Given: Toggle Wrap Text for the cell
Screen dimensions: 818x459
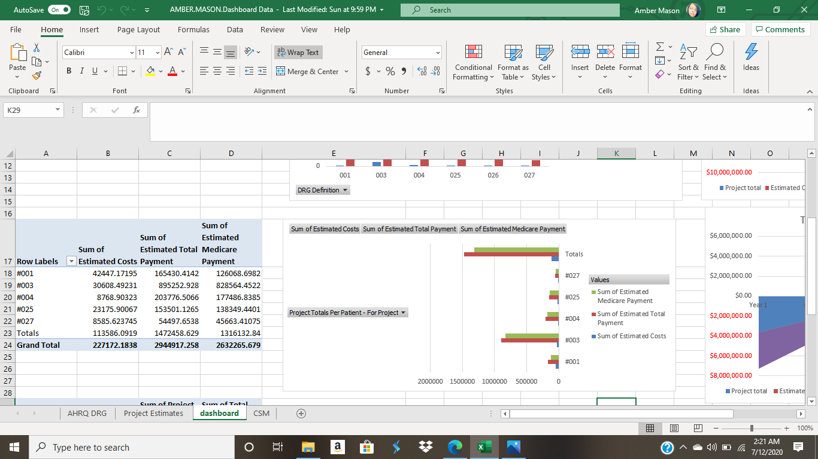Looking at the screenshot, I should [298, 53].
